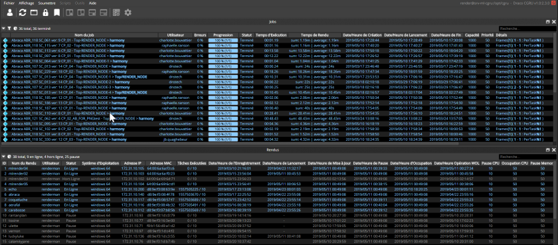
Task: Click the job icon of ABR_121 SC_062 row
Action: coord(5,118)
